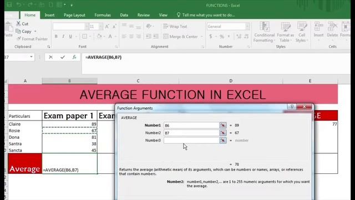Apply Comma Style format

click(x=229, y=36)
